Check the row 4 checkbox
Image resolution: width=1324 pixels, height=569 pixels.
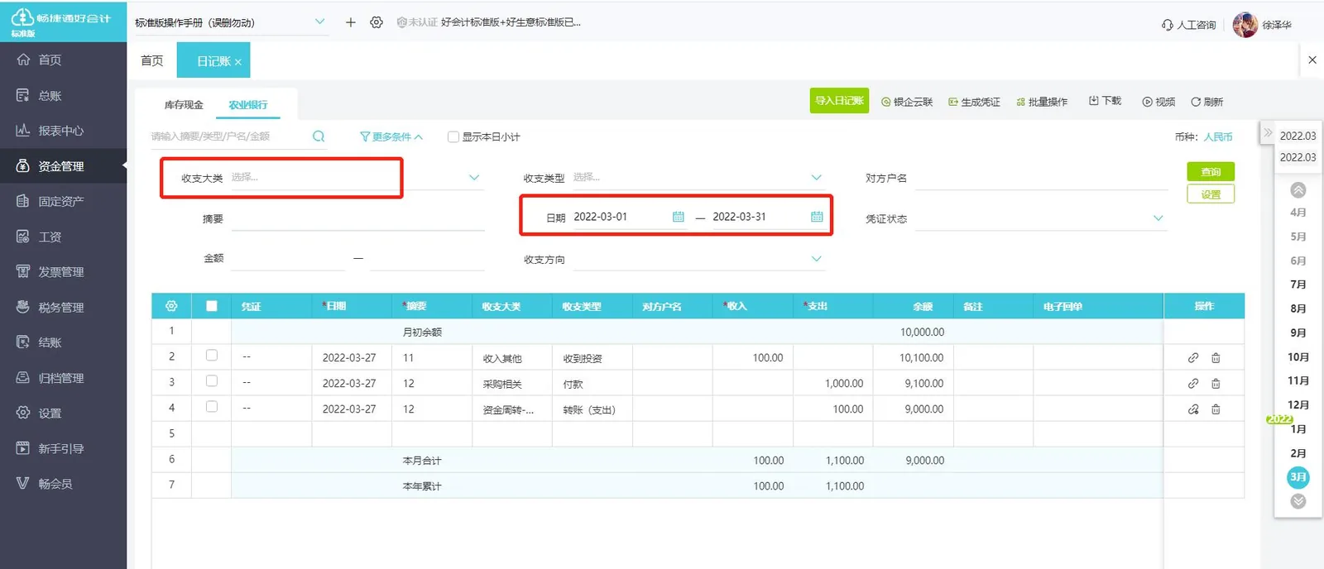pos(212,407)
